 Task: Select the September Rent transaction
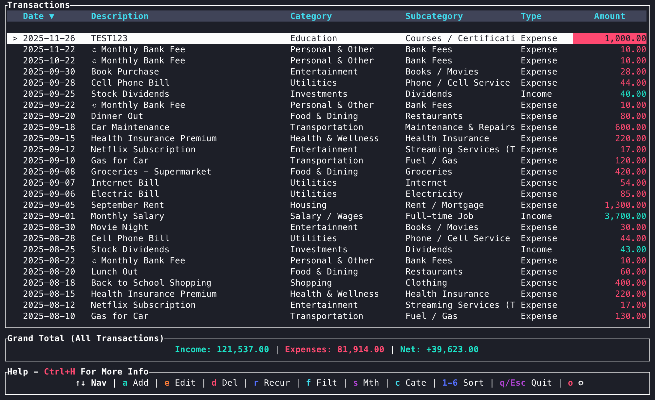[327, 205]
